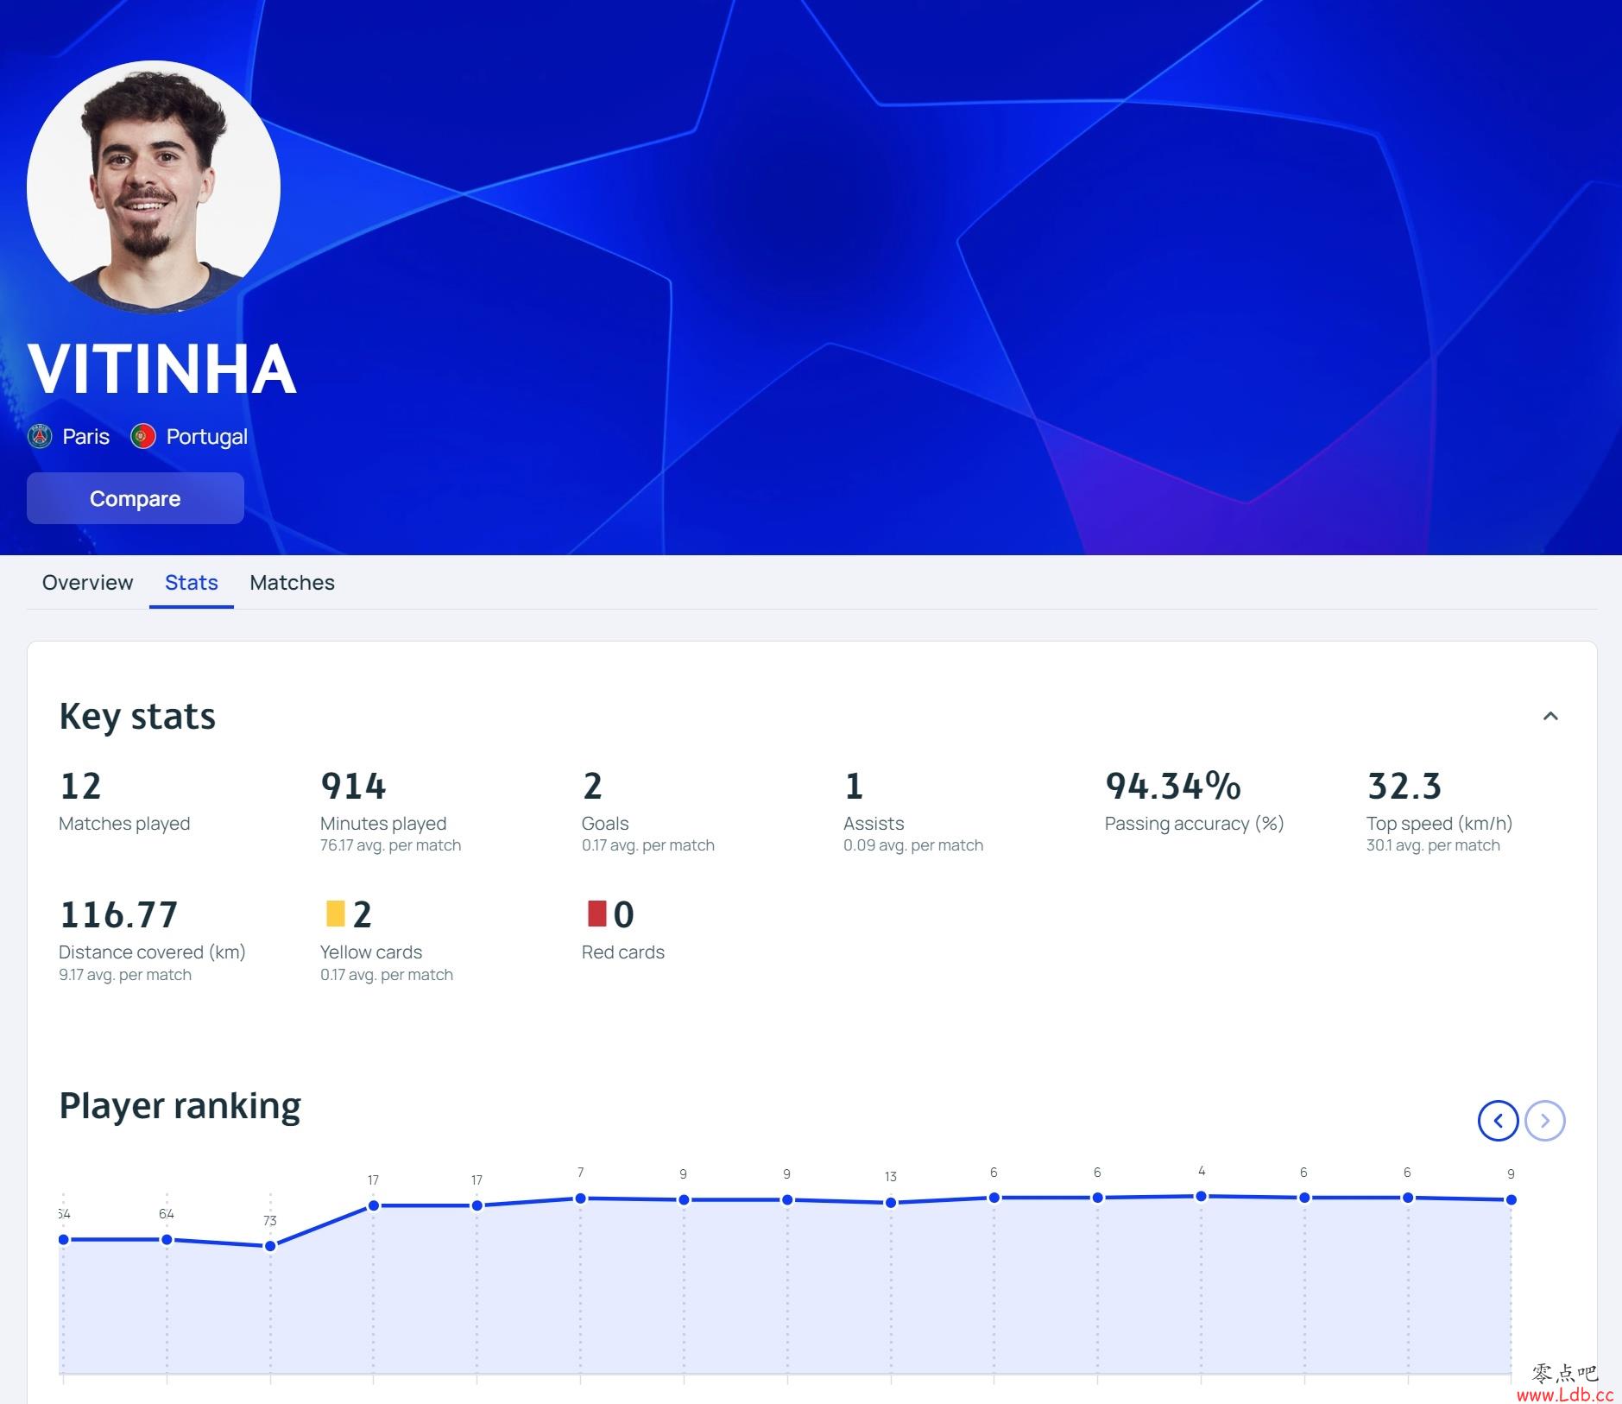The height and width of the screenshot is (1404, 1622).
Task: Click the 116.77 distance covered value
Action: 119,915
